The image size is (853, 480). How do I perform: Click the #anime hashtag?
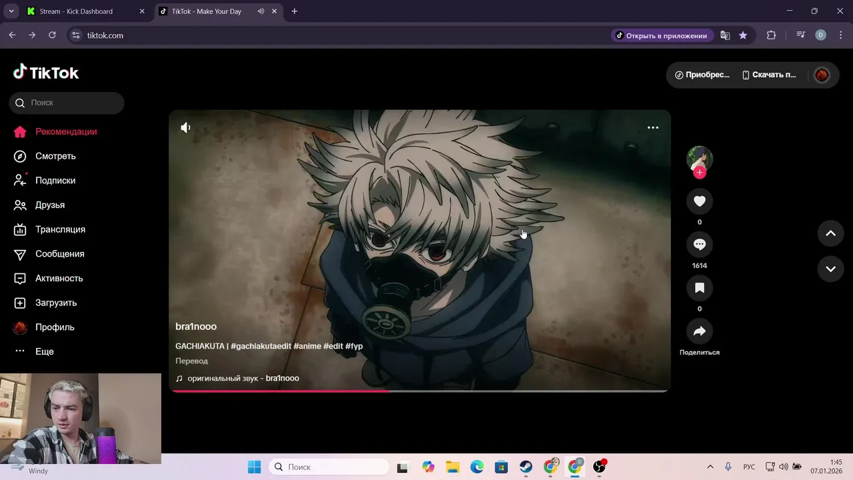307,346
